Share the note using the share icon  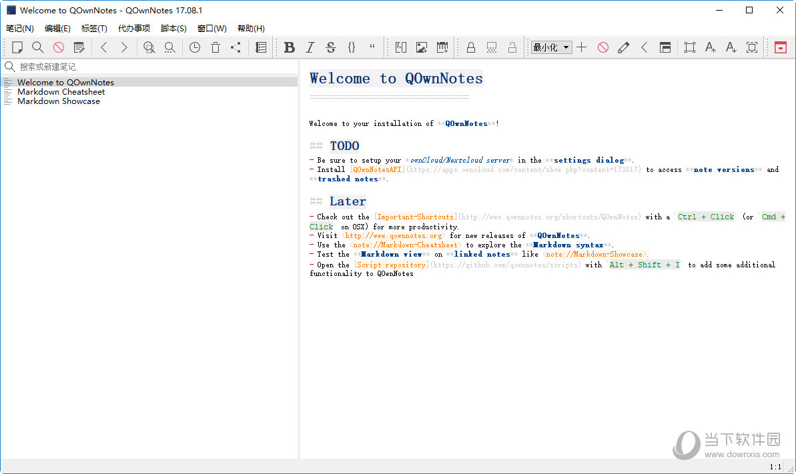pyautogui.click(x=236, y=47)
